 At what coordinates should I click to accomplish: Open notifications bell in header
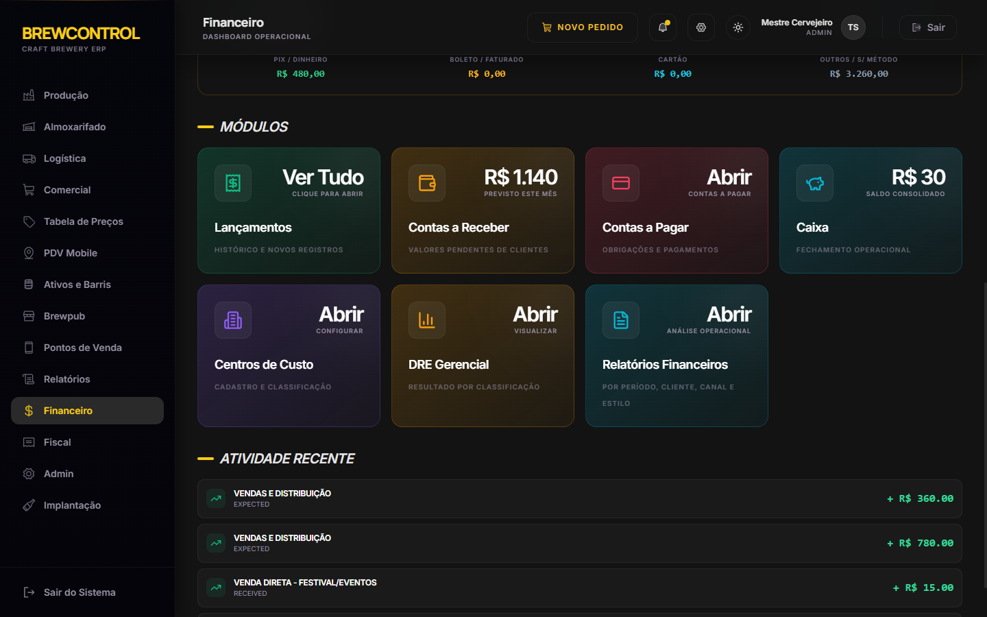[x=663, y=27]
